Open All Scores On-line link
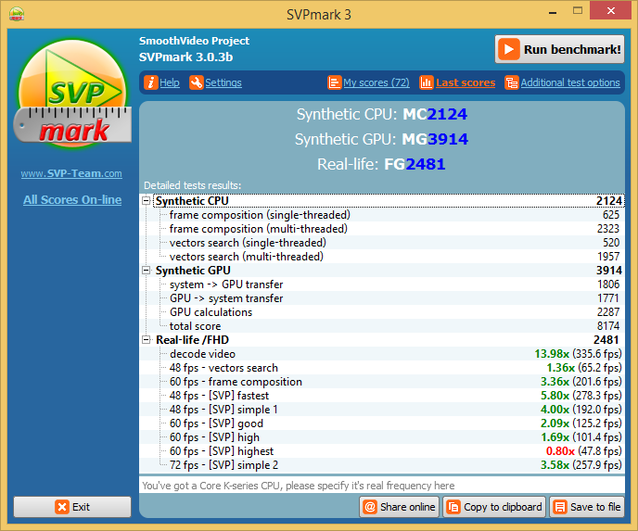638x531 pixels. [71, 199]
